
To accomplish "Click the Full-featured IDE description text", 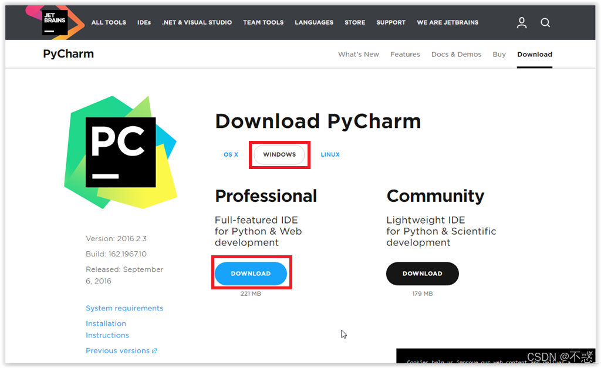I will 258,231.
